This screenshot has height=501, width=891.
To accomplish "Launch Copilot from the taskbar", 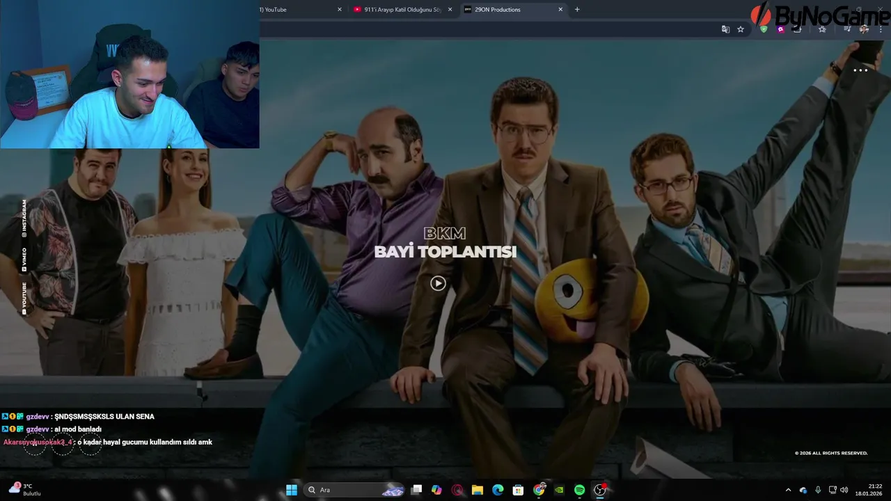I will point(436,490).
